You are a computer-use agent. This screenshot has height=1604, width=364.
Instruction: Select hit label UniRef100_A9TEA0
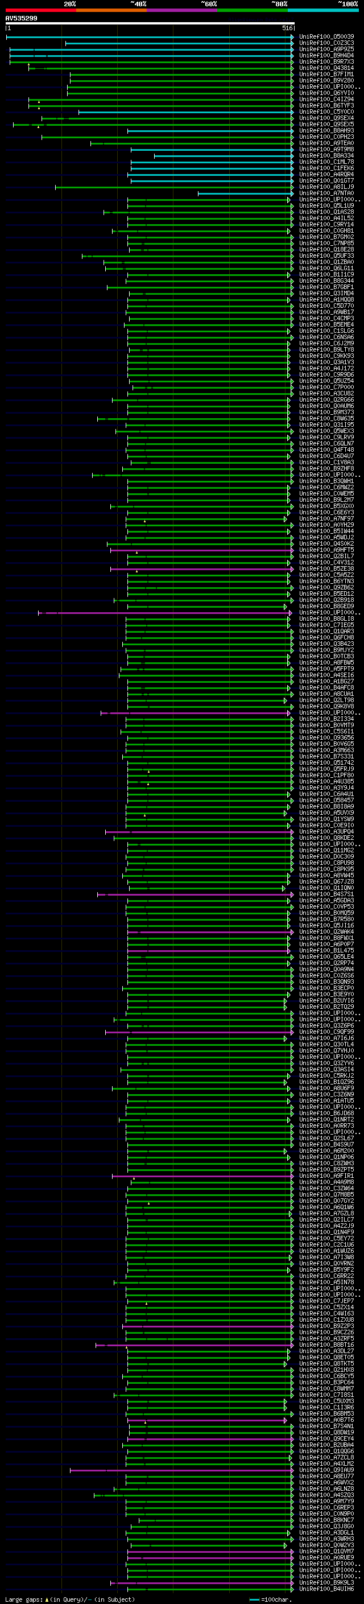(326, 143)
